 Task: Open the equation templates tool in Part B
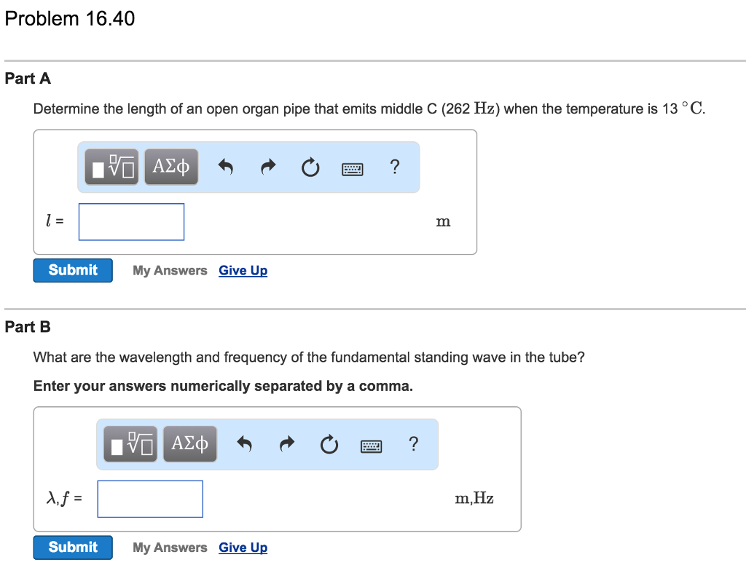tap(129, 443)
